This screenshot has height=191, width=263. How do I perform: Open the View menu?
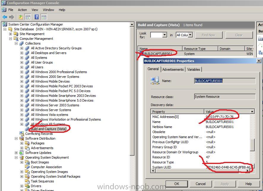[x=35, y=10]
